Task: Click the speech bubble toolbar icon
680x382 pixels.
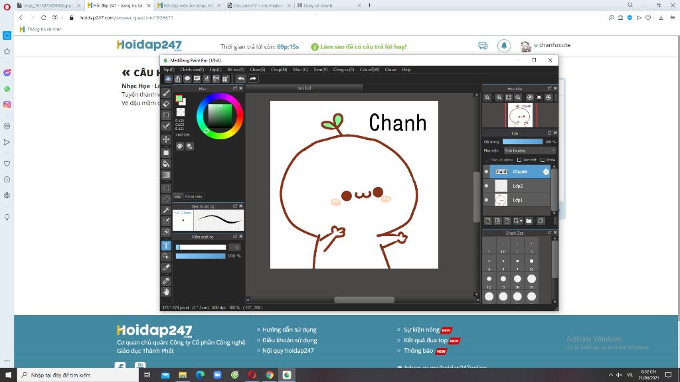Action: [x=187, y=78]
